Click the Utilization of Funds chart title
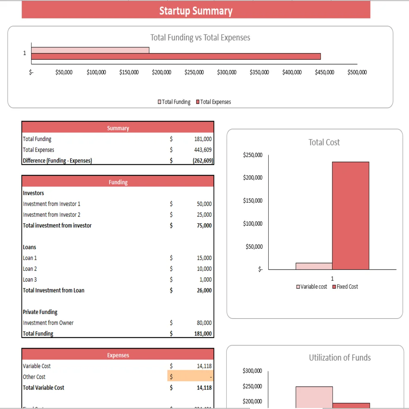 (x=339, y=357)
